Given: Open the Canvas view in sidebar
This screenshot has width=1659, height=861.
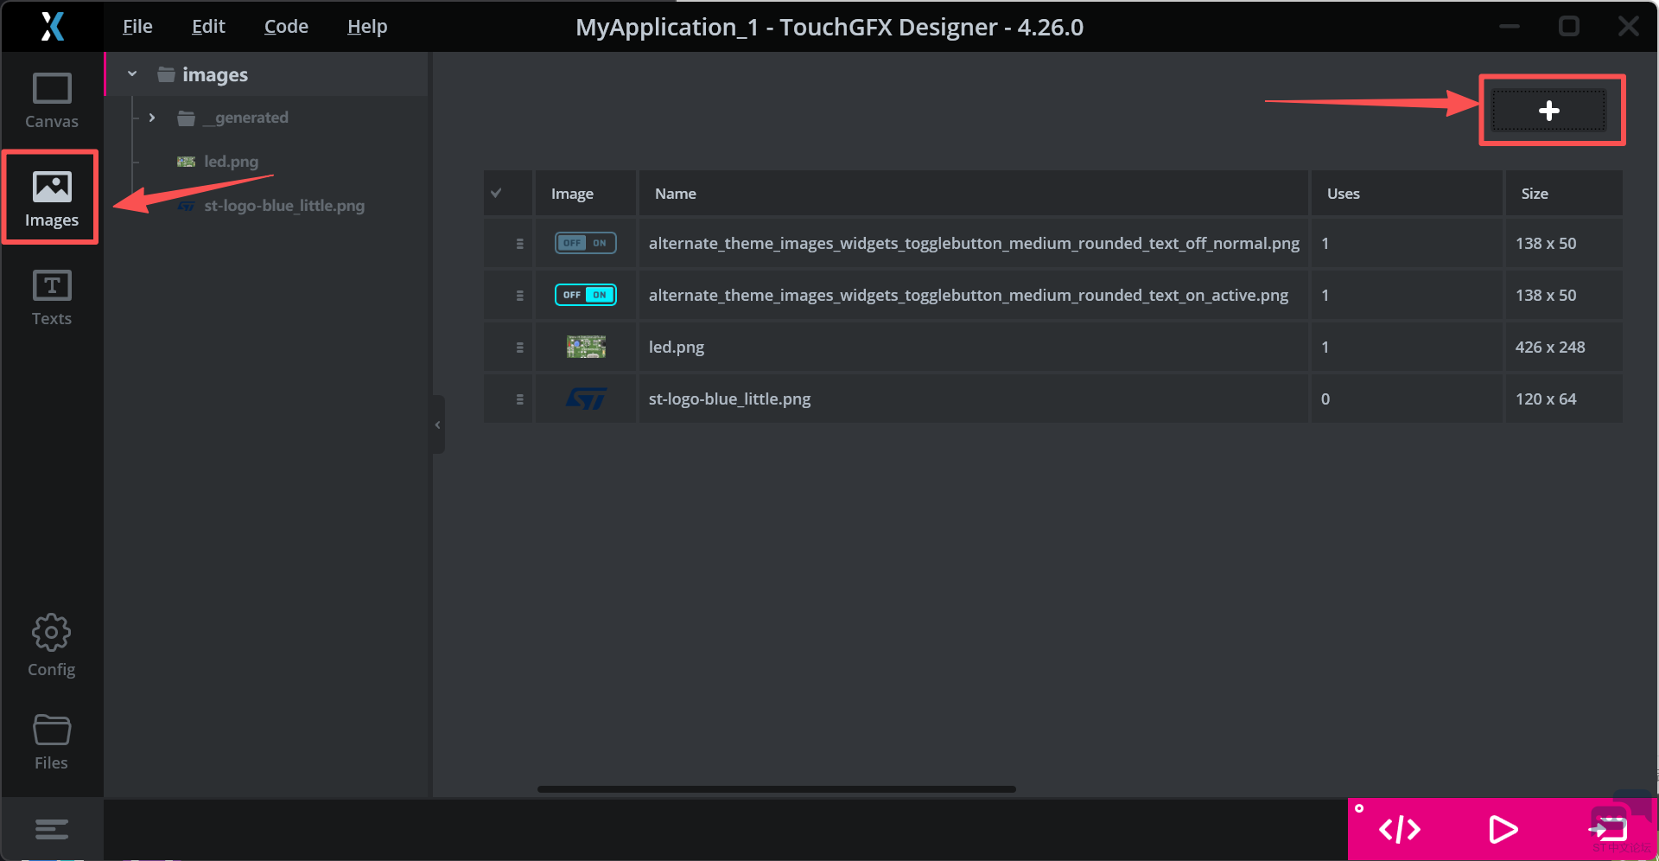Looking at the screenshot, I should pos(51,101).
